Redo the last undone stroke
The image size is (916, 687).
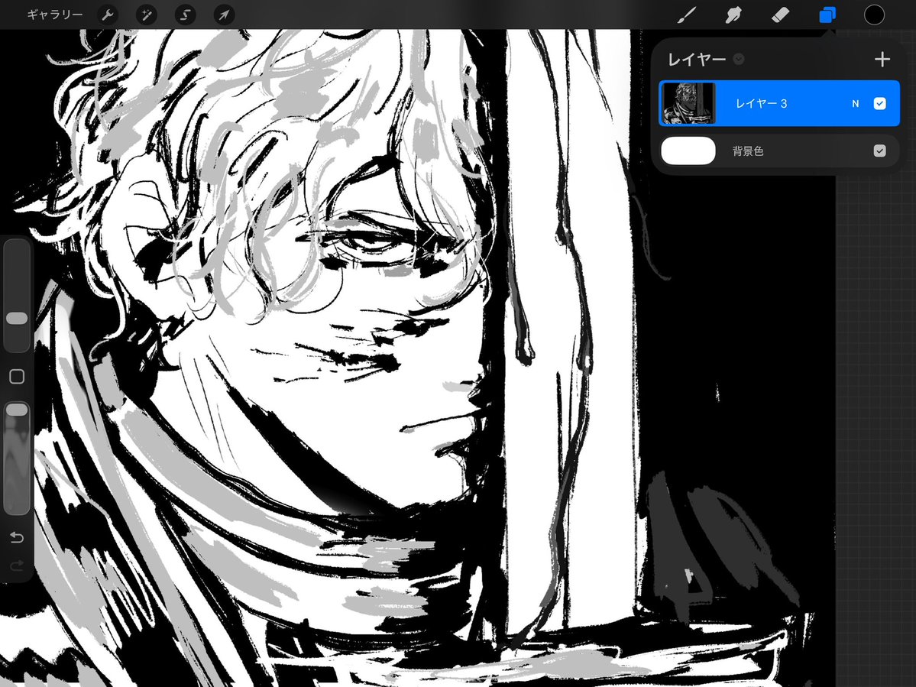(x=17, y=565)
